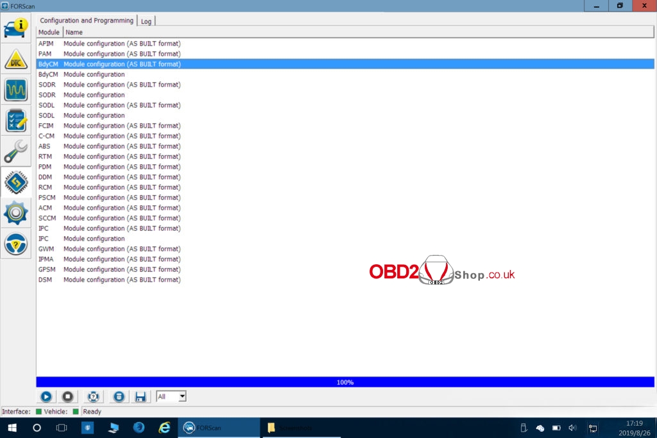Click the Play run button
Image resolution: width=657 pixels, height=438 pixels.
coord(46,397)
